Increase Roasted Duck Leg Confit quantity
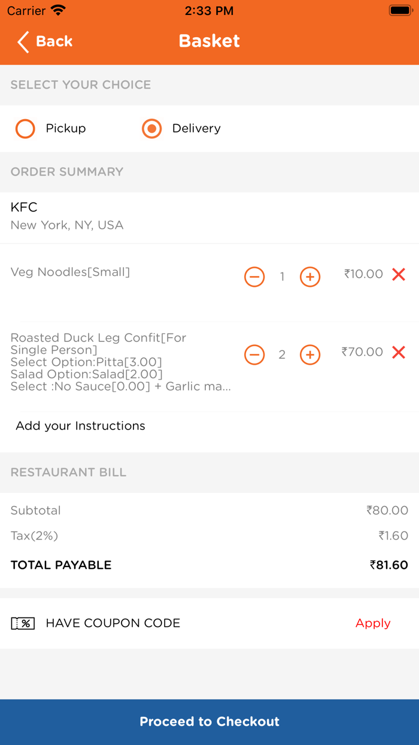 pyautogui.click(x=309, y=355)
